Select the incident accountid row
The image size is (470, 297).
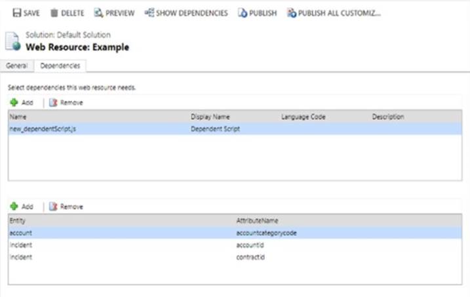point(131,244)
